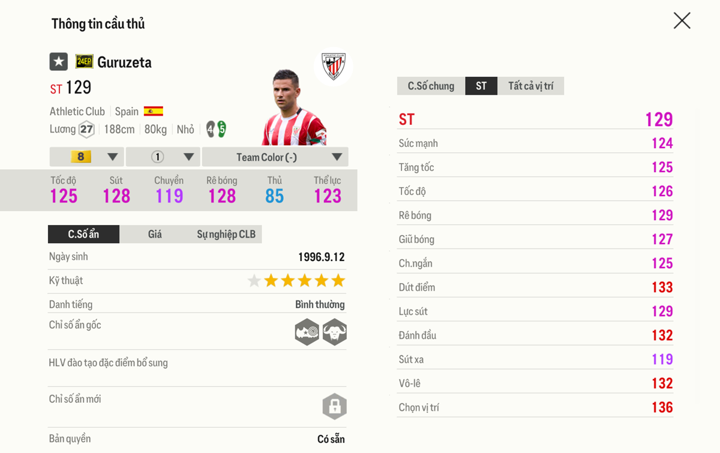Screen dimensions: 720x453
Task: Open the Team Color dropdown
Action: 275,157
